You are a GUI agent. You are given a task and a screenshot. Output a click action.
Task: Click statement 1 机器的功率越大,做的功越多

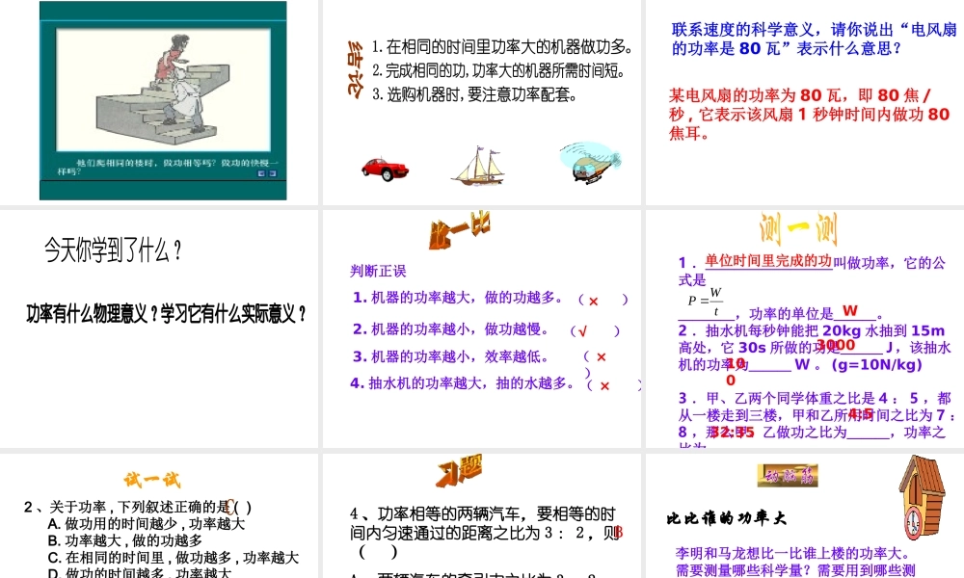click(458, 298)
